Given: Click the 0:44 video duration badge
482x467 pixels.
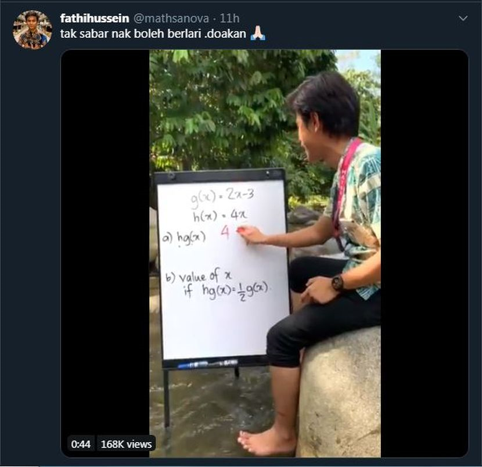Looking at the screenshot, I should 81,444.
